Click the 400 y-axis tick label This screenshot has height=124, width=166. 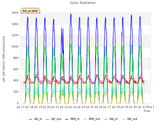16,80
